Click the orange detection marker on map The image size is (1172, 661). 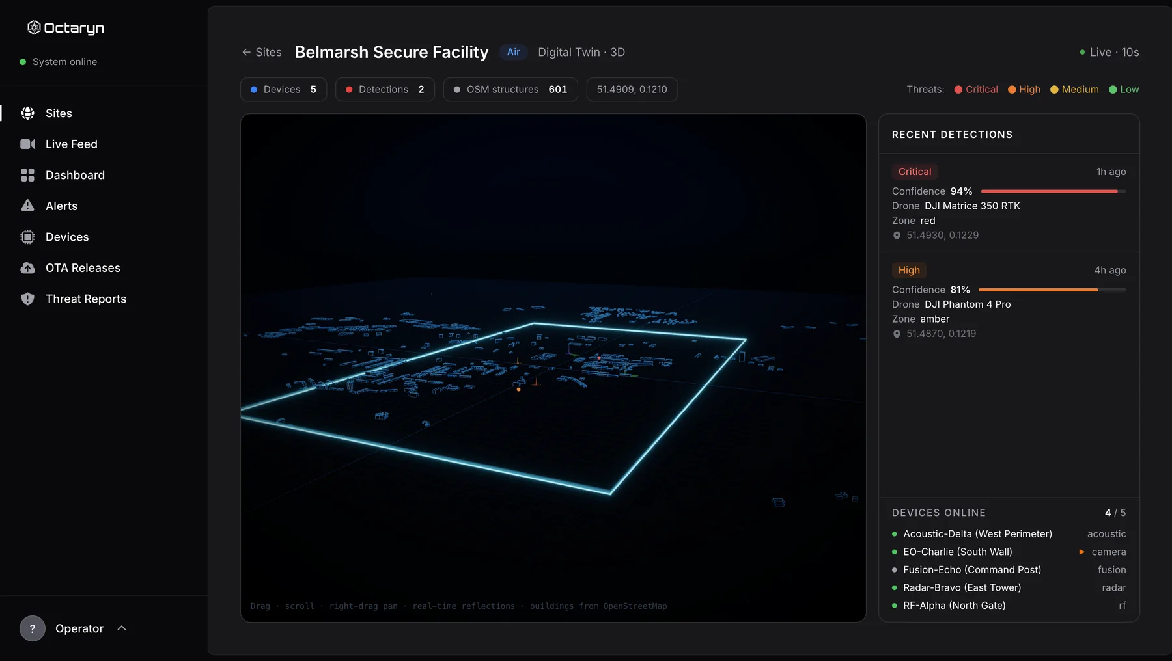click(518, 389)
